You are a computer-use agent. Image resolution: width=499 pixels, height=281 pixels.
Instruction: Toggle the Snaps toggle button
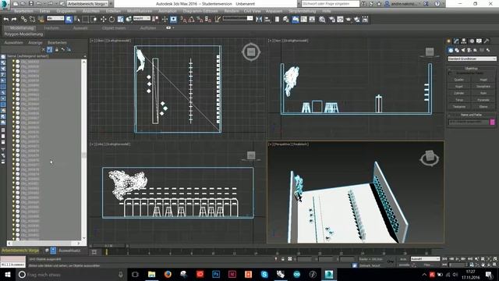pos(184,20)
